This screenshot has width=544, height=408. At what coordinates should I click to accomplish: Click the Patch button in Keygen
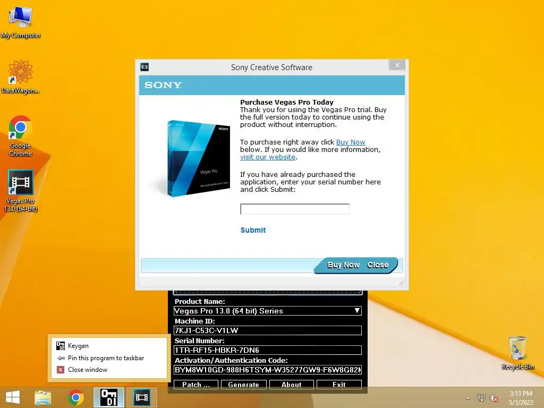point(195,385)
